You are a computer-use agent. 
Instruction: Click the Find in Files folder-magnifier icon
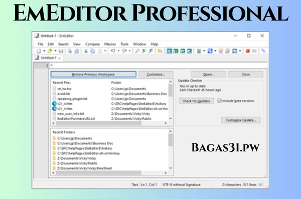(160, 51)
